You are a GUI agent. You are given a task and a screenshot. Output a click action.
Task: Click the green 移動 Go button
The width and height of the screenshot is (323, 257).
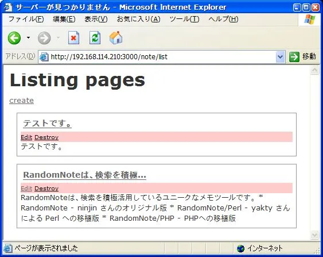click(302, 56)
